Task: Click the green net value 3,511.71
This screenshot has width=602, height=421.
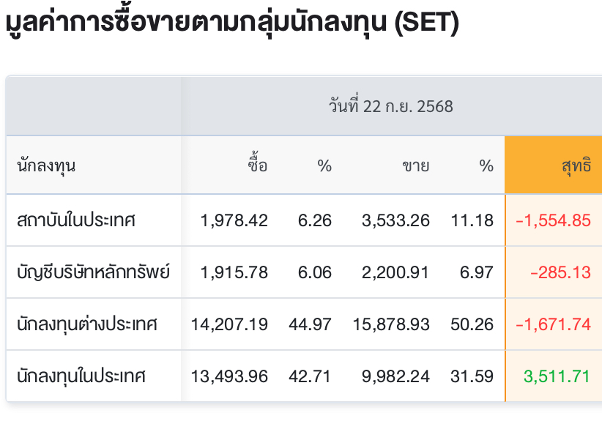Action: tap(557, 376)
